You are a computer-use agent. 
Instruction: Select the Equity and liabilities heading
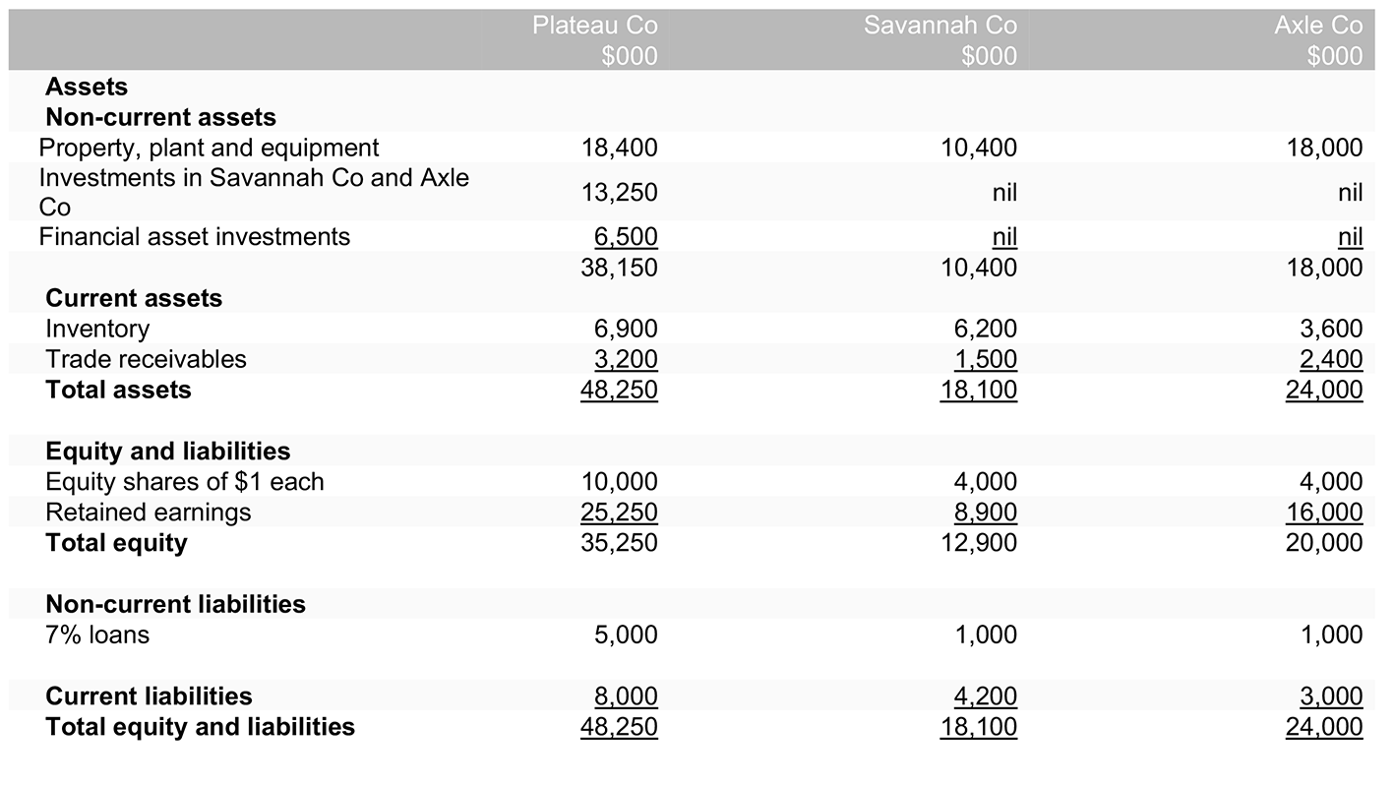tap(168, 451)
